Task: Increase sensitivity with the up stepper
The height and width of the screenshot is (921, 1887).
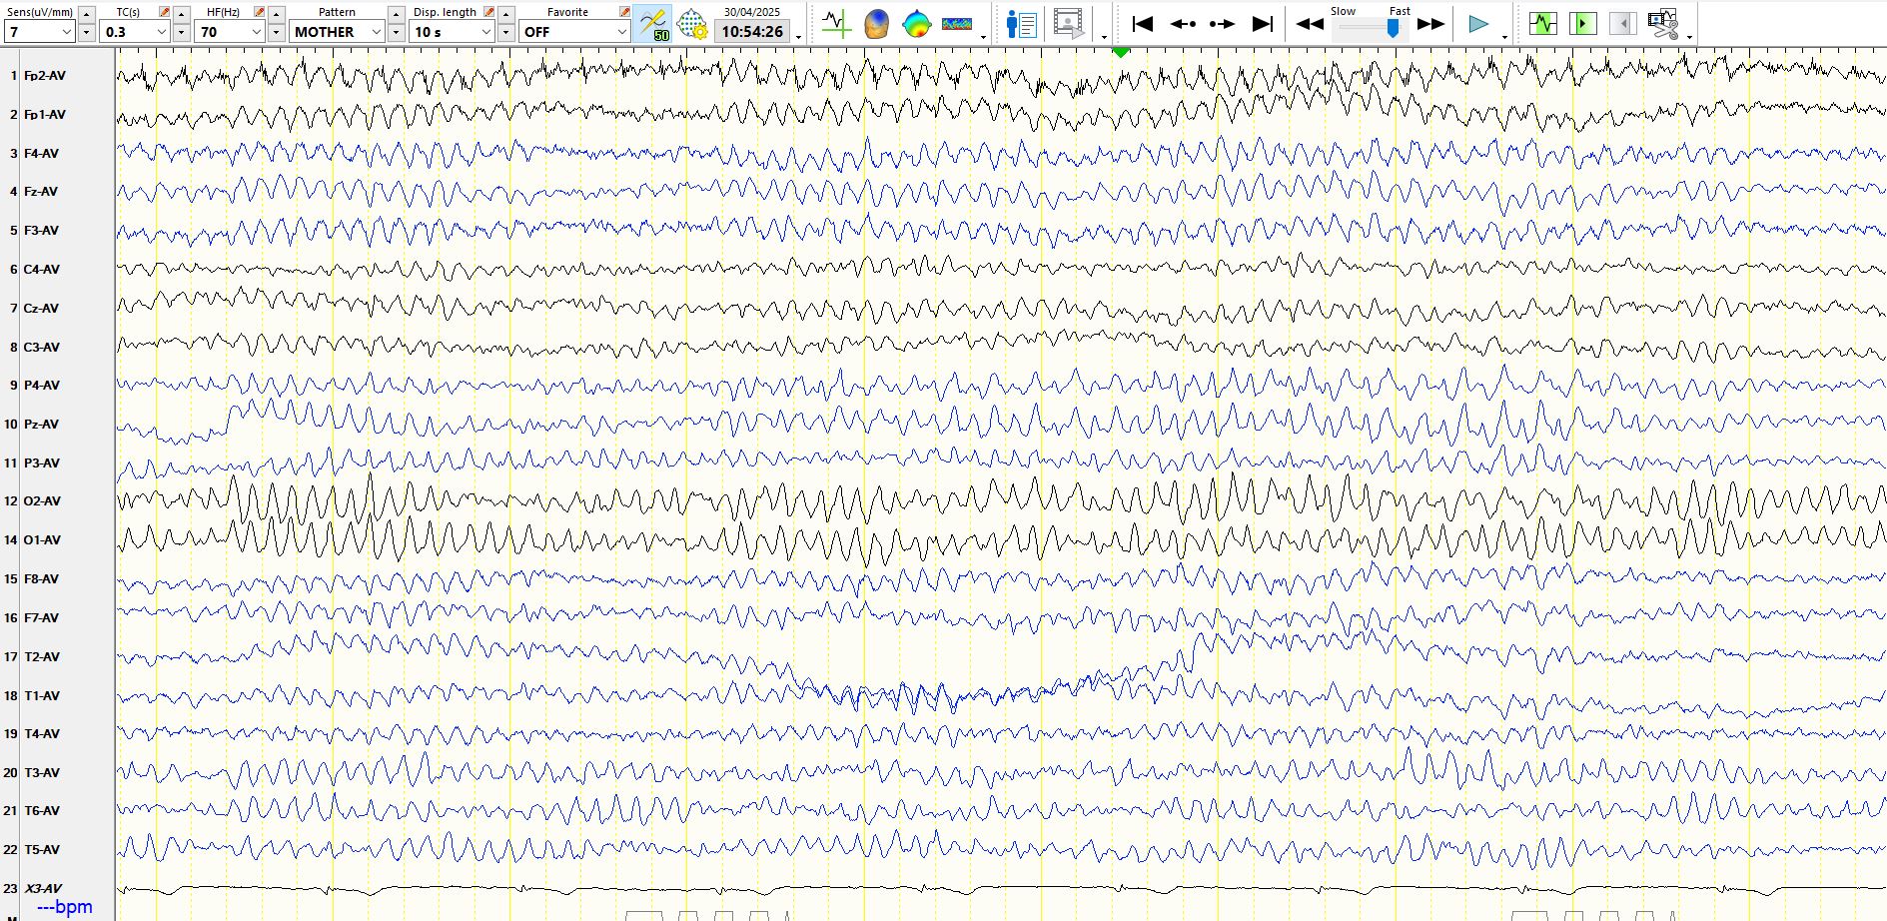Action: [87, 13]
